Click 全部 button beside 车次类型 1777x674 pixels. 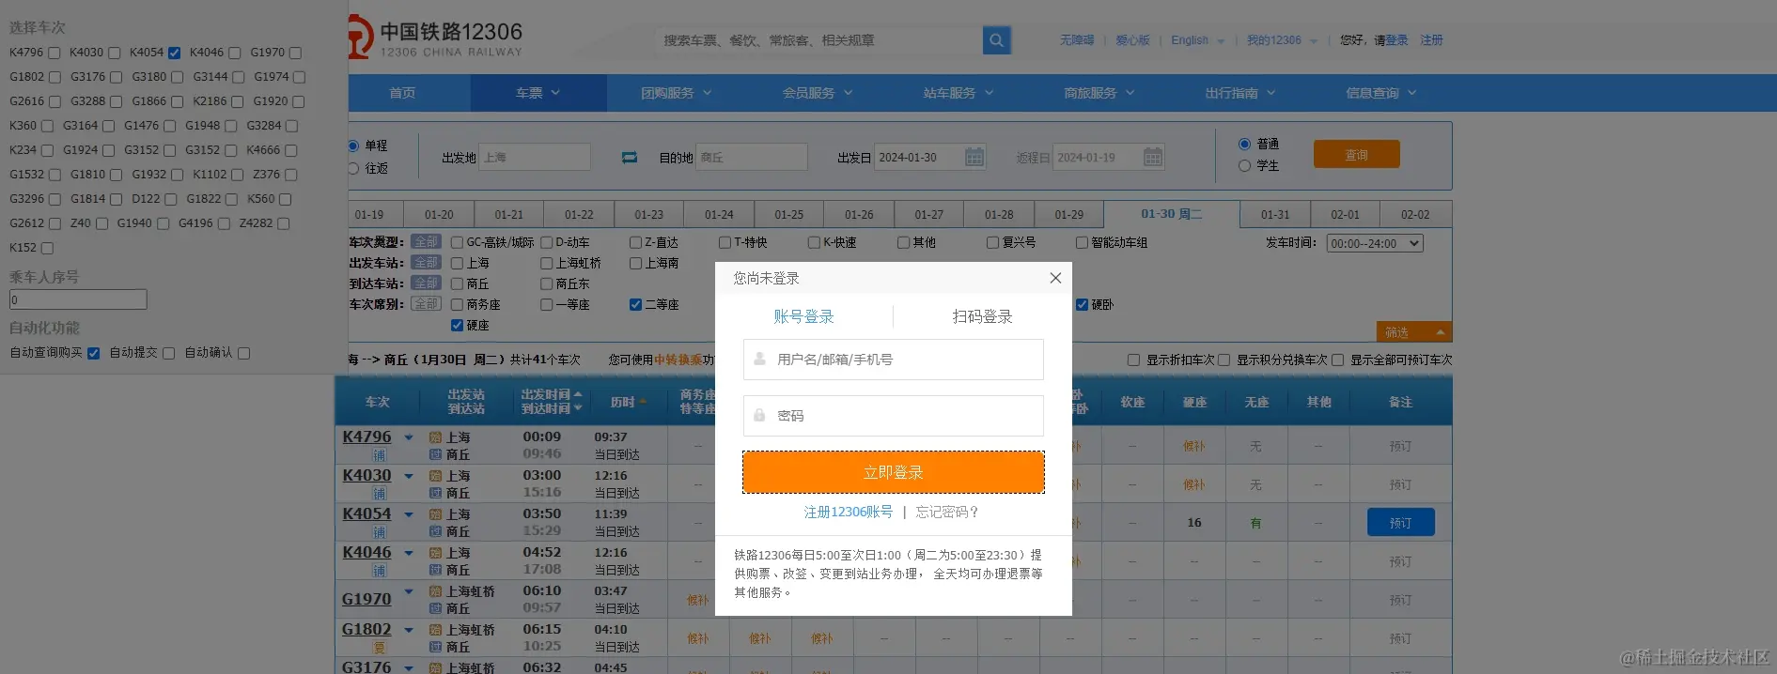tap(426, 241)
